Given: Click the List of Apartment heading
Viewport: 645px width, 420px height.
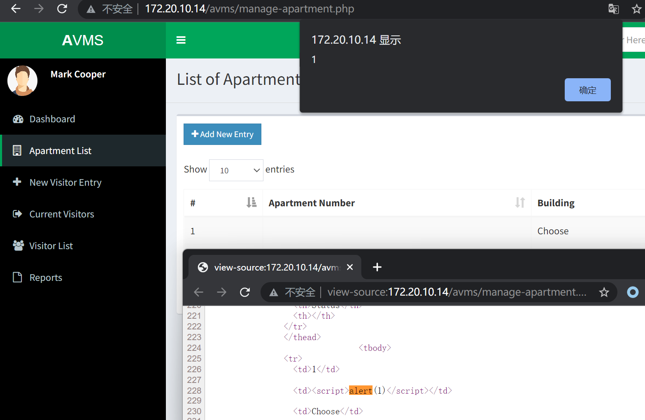Looking at the screenshot, I should (x=239, y=79).
